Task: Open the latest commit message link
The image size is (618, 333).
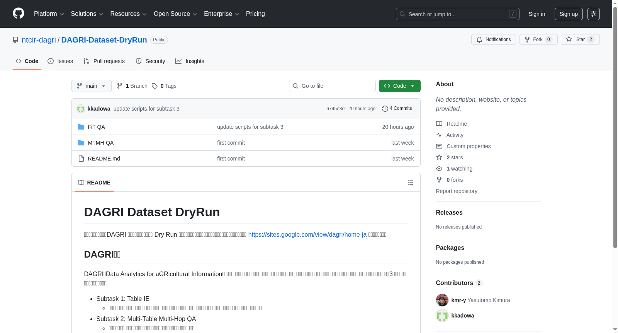Action: point(146,109)
